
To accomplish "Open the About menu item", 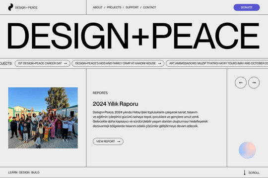I will coord(98,7).
